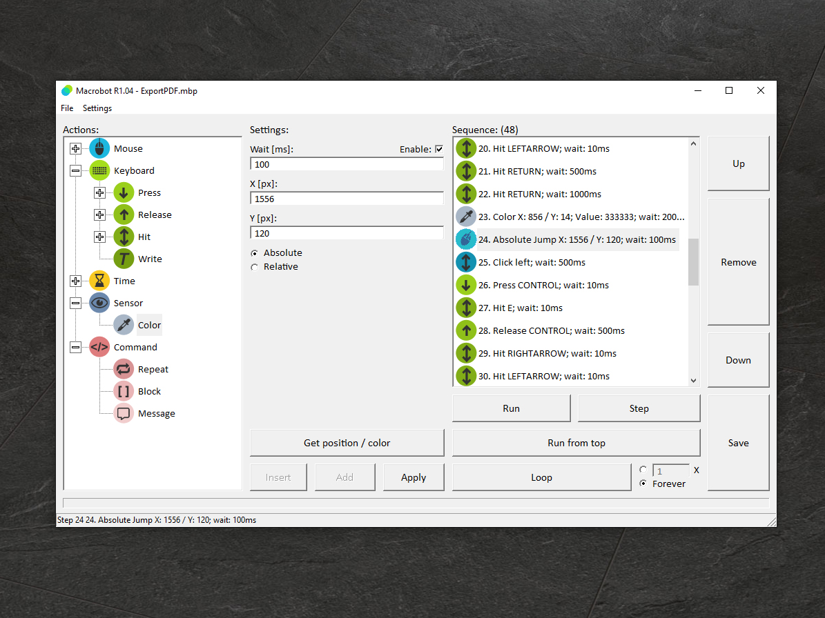This screenshot has height=618, width=825.
Task: Choose the Time hourglass icon
Action: point(99,281)
